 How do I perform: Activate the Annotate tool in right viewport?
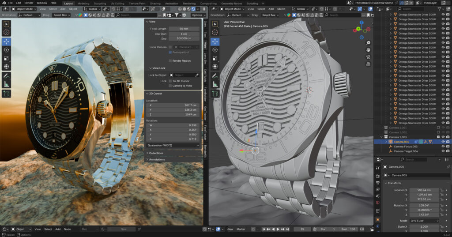(215, 76)
